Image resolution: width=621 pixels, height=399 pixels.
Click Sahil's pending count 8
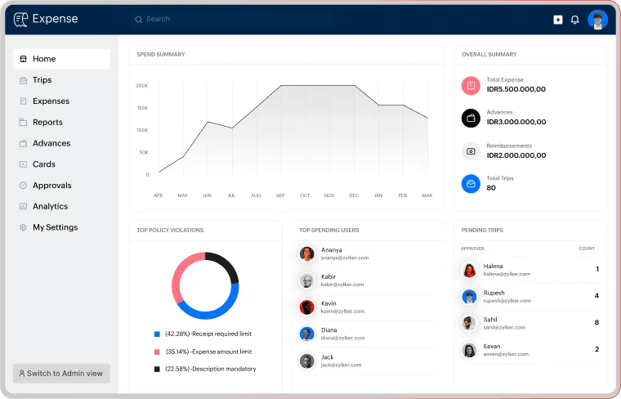coord(596,322)
